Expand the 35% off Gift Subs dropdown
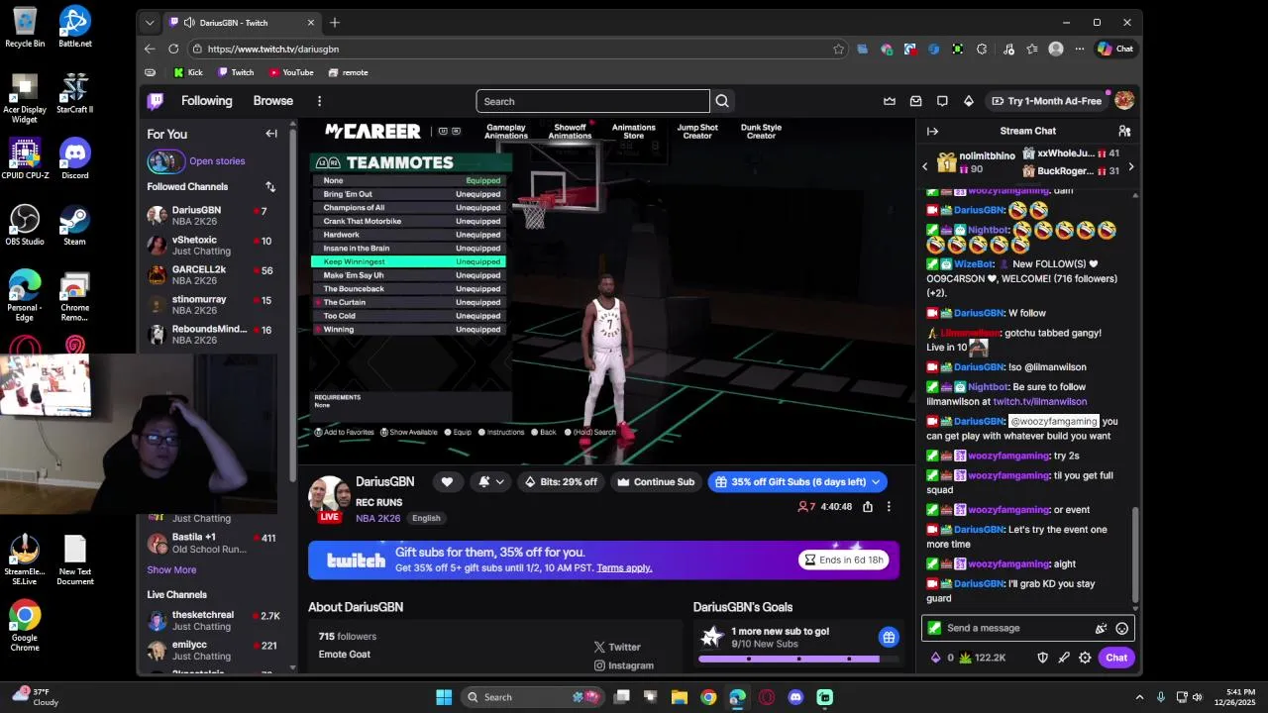This screenshot has height=713, width=1268. (876, 482)
